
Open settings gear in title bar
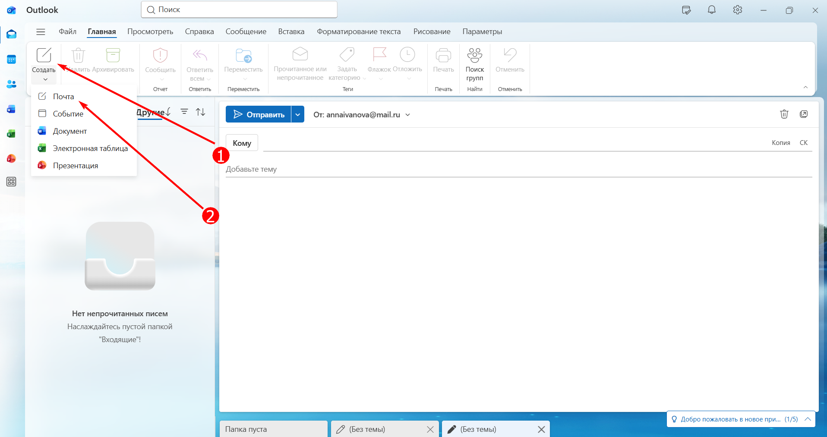click(738, 10)
